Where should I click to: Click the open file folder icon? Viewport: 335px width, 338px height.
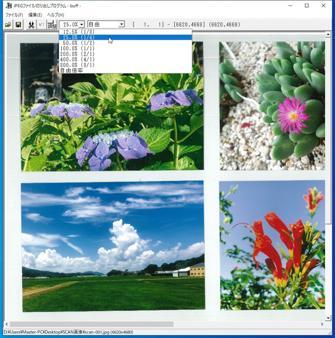pyautogui.click(x=8, y=24)
